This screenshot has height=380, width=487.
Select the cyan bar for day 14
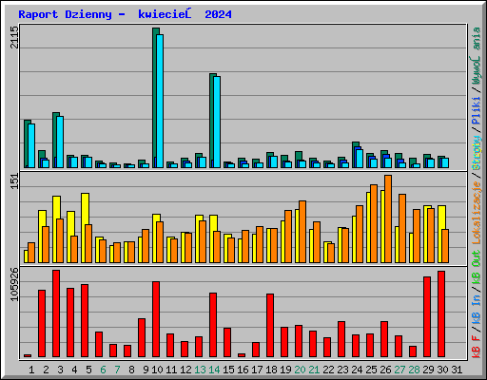[217, 122]
